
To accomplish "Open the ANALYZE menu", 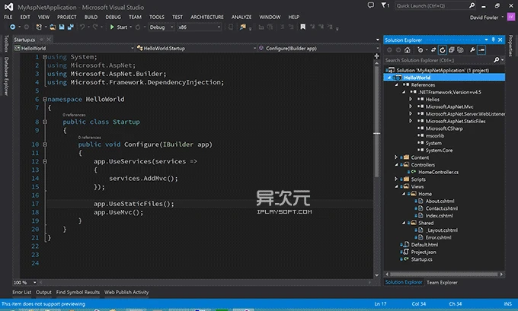I will click(241, 17).
